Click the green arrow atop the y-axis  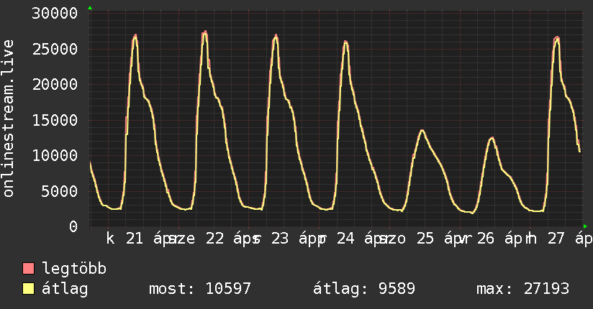click(90, 8)
